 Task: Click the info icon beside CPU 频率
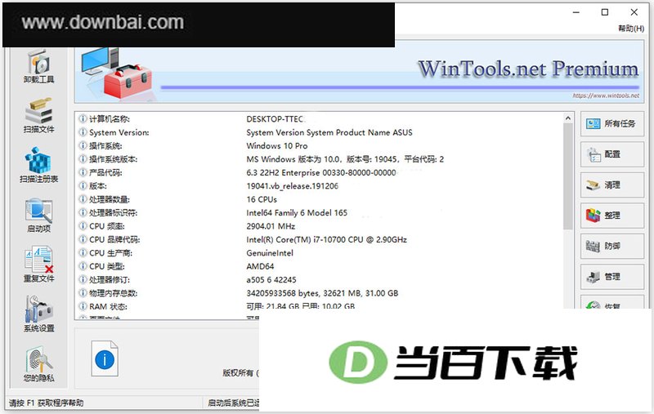point(83,226)
